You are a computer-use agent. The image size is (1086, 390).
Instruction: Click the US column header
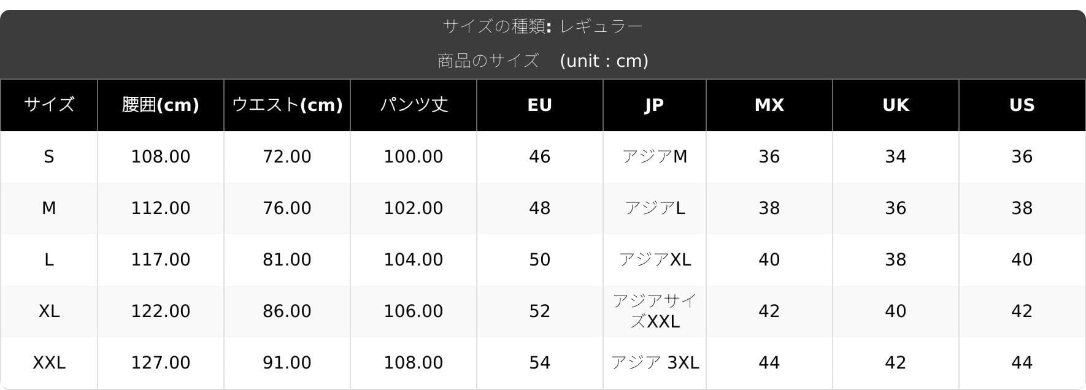[x=1022, y=105]
